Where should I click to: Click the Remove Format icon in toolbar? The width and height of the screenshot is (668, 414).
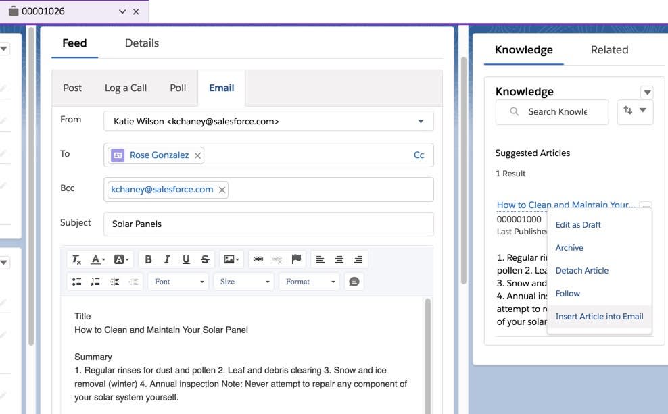click(x=76, y=259)
